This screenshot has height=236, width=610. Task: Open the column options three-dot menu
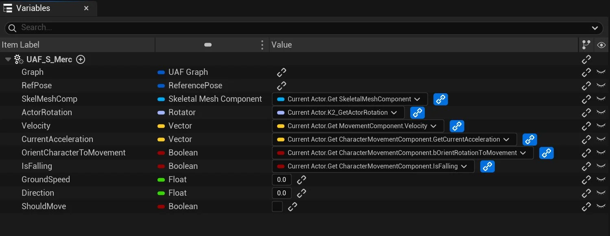pos(262,45)
